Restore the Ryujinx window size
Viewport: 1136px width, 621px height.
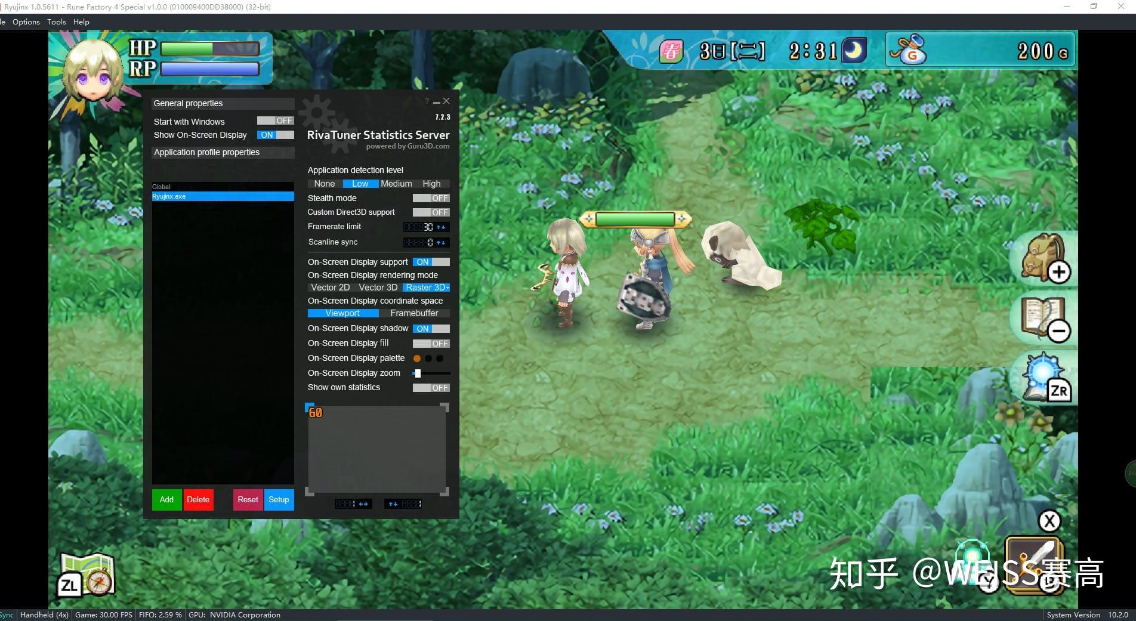tap(1094, 7)
